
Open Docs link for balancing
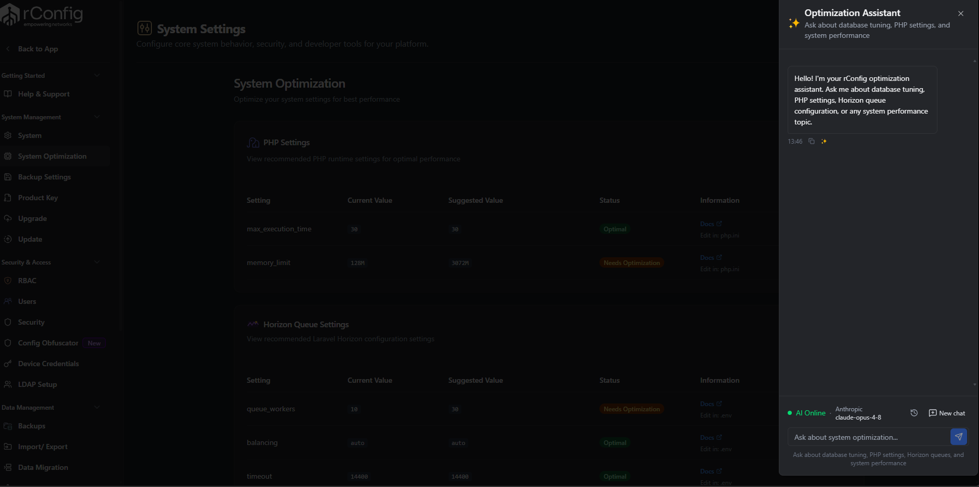pyautogui.click(x=711, y=437)
